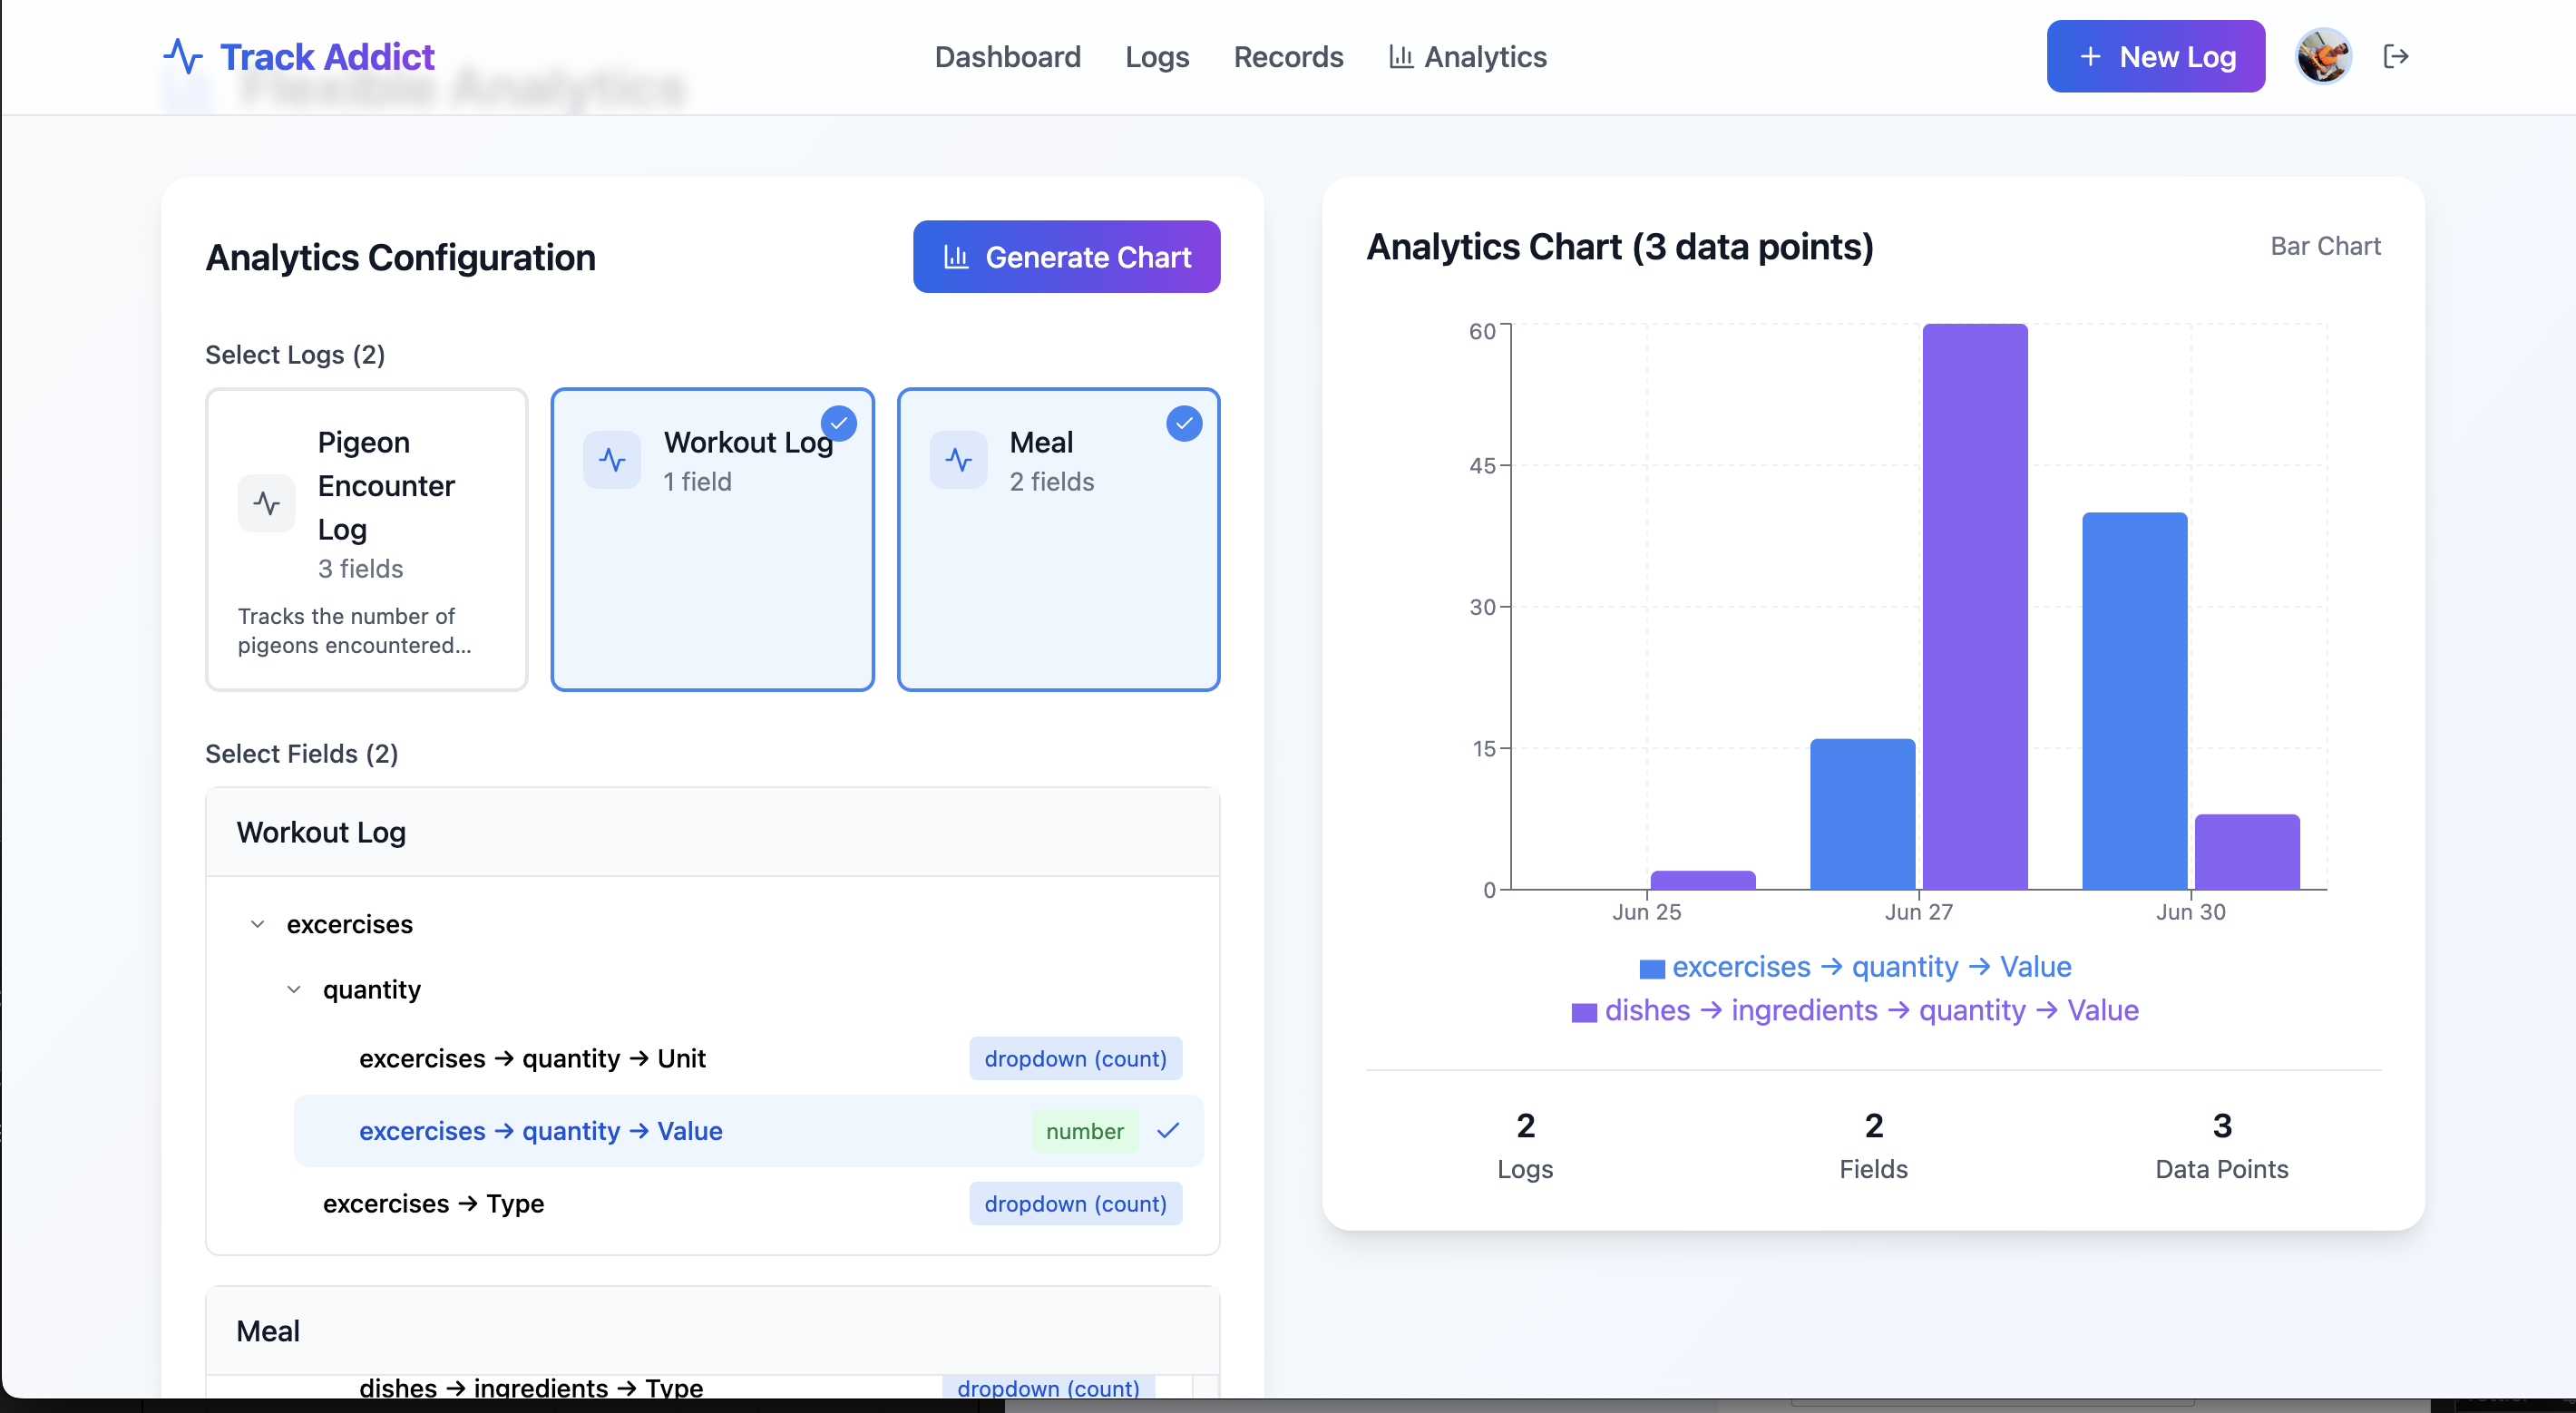Click dropdown (count) badge for excercises Type
This screenshot has height=1413, width=2576.
tap(1075, 1203)
